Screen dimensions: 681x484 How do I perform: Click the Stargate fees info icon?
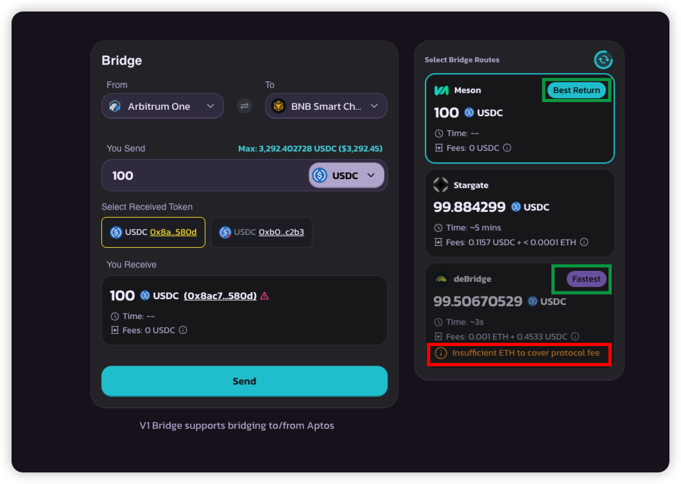pos(584,242)
